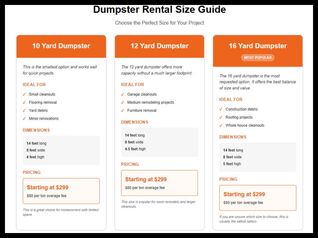Click the checkmark beside Whole house cleanouts
This screenshot has width=318, height=238.
click(x=221, y=125)
